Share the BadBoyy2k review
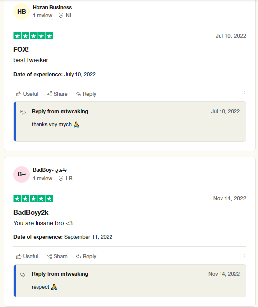Screen dimensions: 258x307 [57, 257]
